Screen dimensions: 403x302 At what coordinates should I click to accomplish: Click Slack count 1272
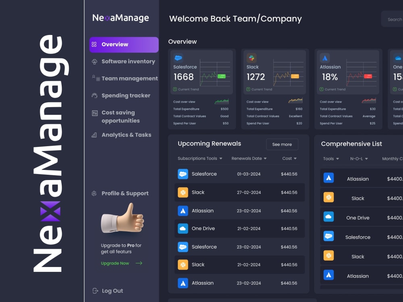(x=256, y=77)
